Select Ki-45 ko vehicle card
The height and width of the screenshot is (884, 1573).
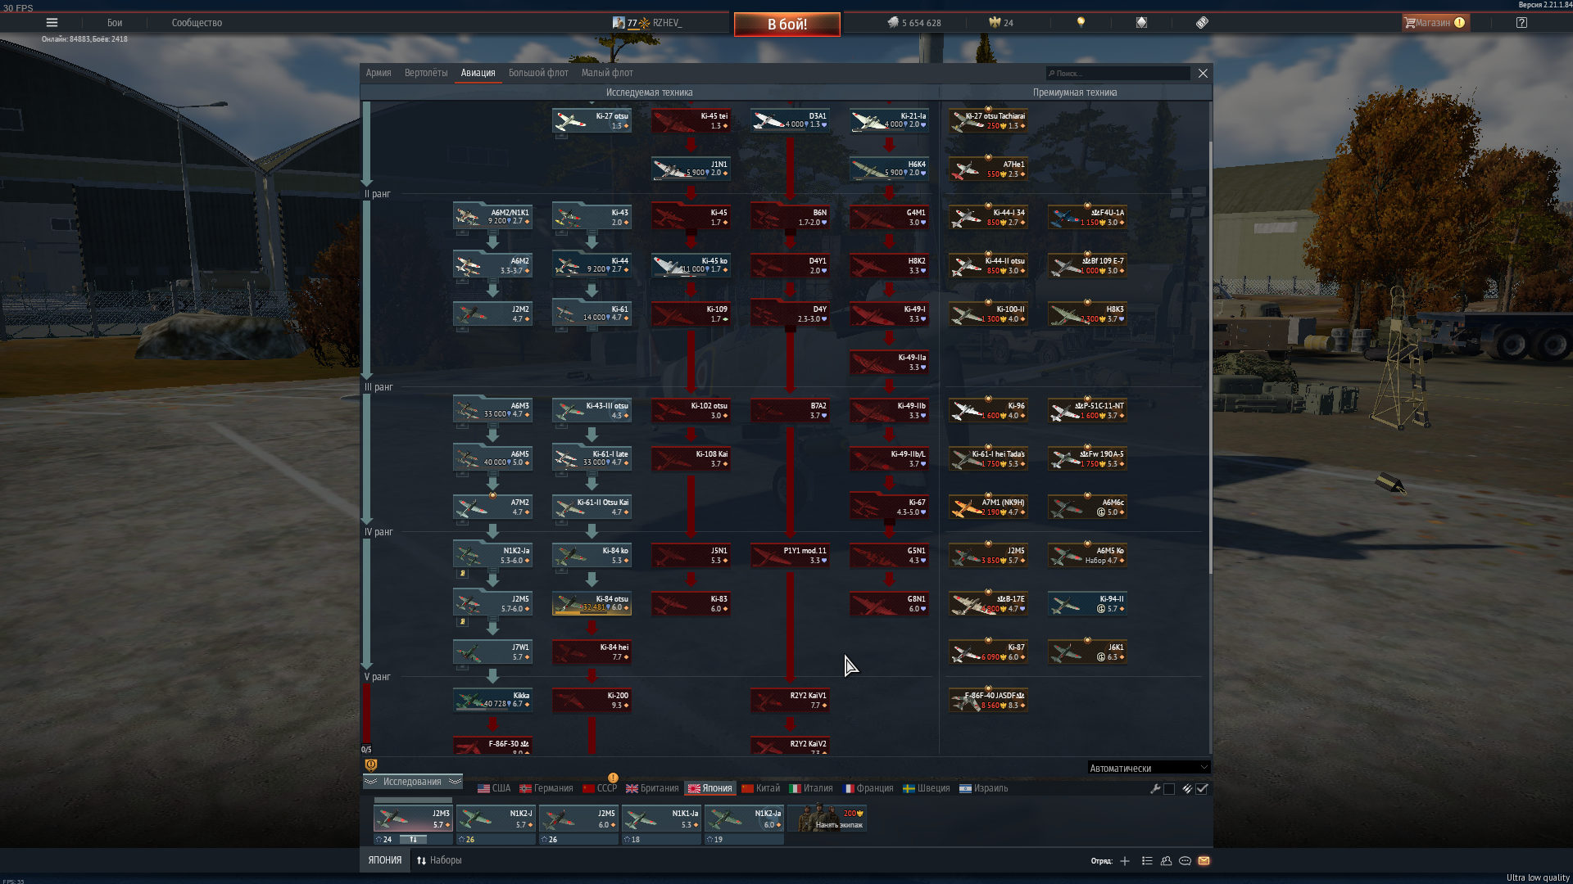(691, 266)
